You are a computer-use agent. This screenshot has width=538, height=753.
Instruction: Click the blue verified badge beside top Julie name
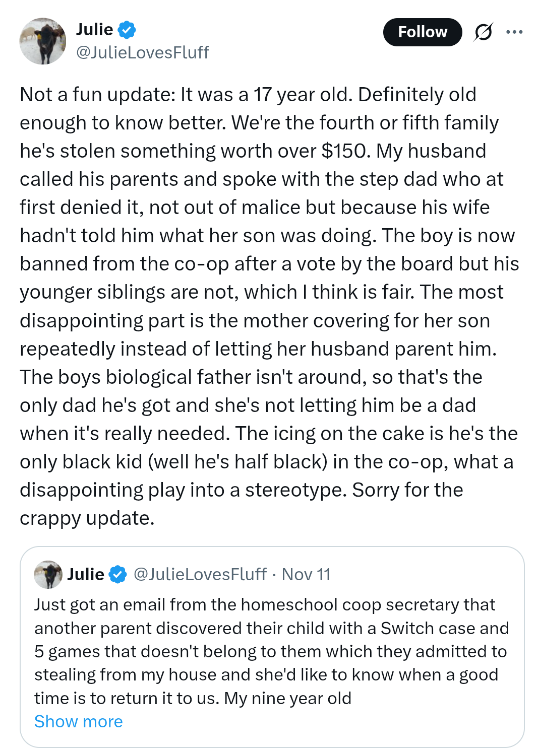click(127, 30)
